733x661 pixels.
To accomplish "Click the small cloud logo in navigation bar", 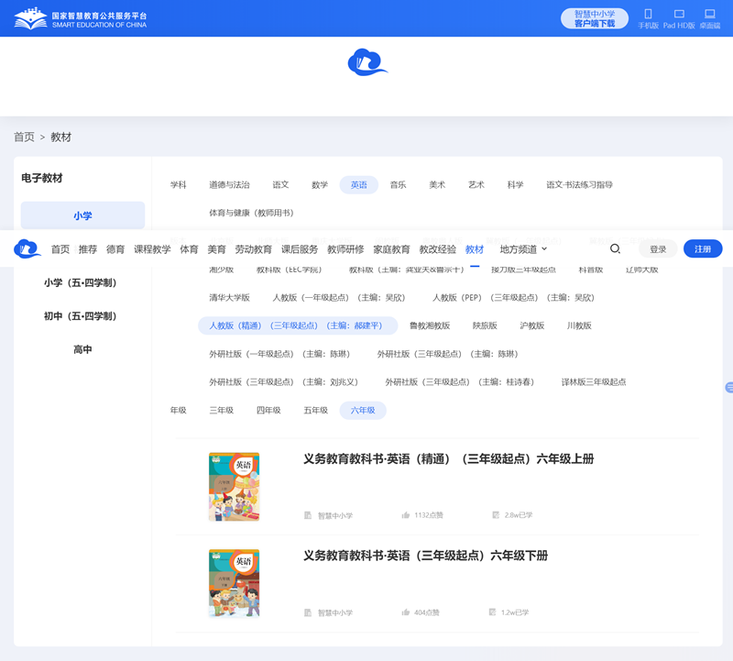I will point(27,249).
